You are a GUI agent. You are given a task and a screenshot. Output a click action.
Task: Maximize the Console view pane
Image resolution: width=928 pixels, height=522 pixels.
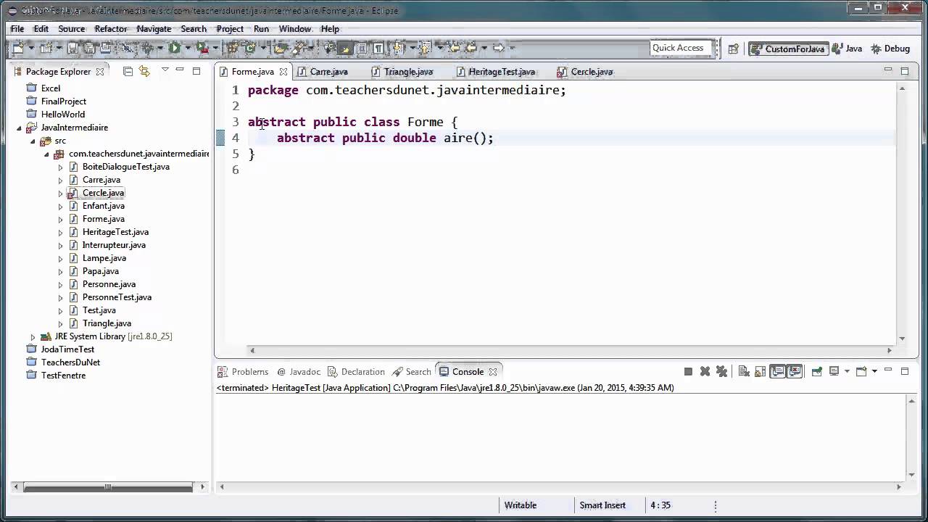pyautogui.click(x=905, y=371)
